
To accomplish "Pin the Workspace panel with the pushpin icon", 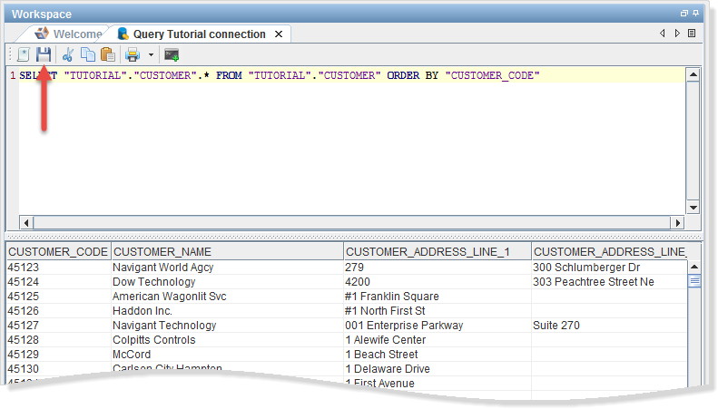I will [x=696, y=14].
